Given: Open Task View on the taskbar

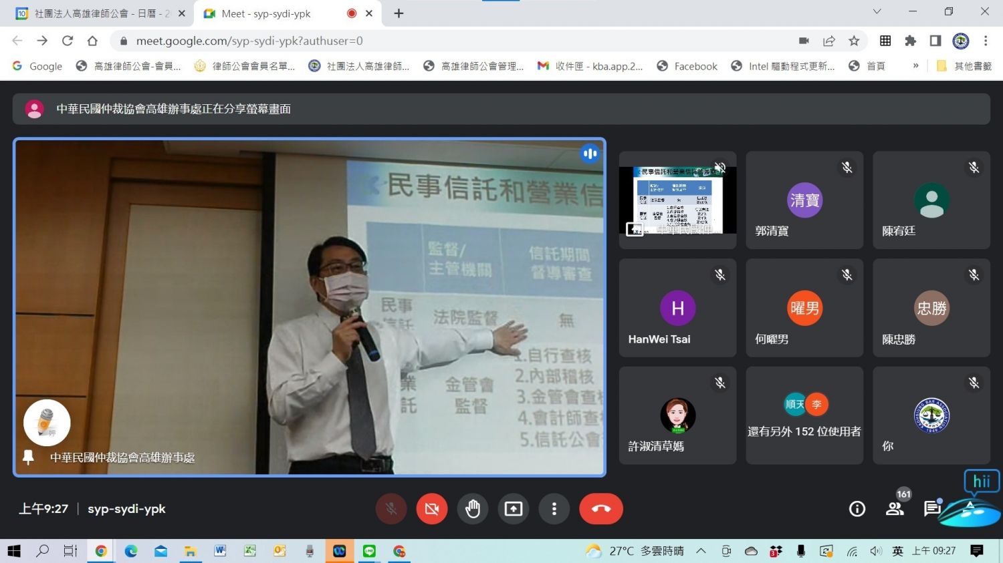Looking at the screenshot, I should coord(70,551).
